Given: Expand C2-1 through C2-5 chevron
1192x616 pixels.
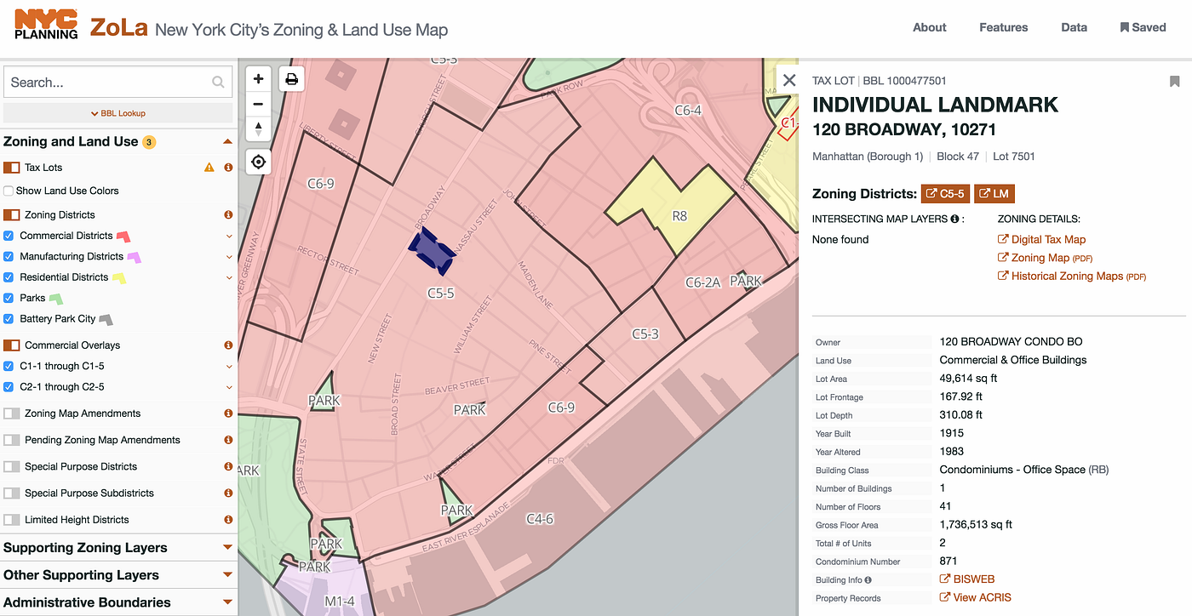Looking at the screenshot, I should 229,387.
